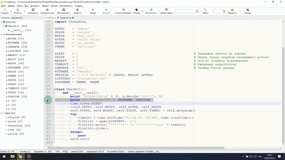285x160 pixels.
Task: Collapse the Переменные tree node
Action: 1,35
